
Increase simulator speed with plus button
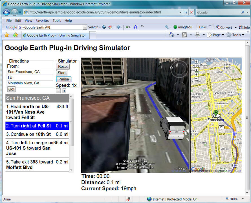point(64,91)
